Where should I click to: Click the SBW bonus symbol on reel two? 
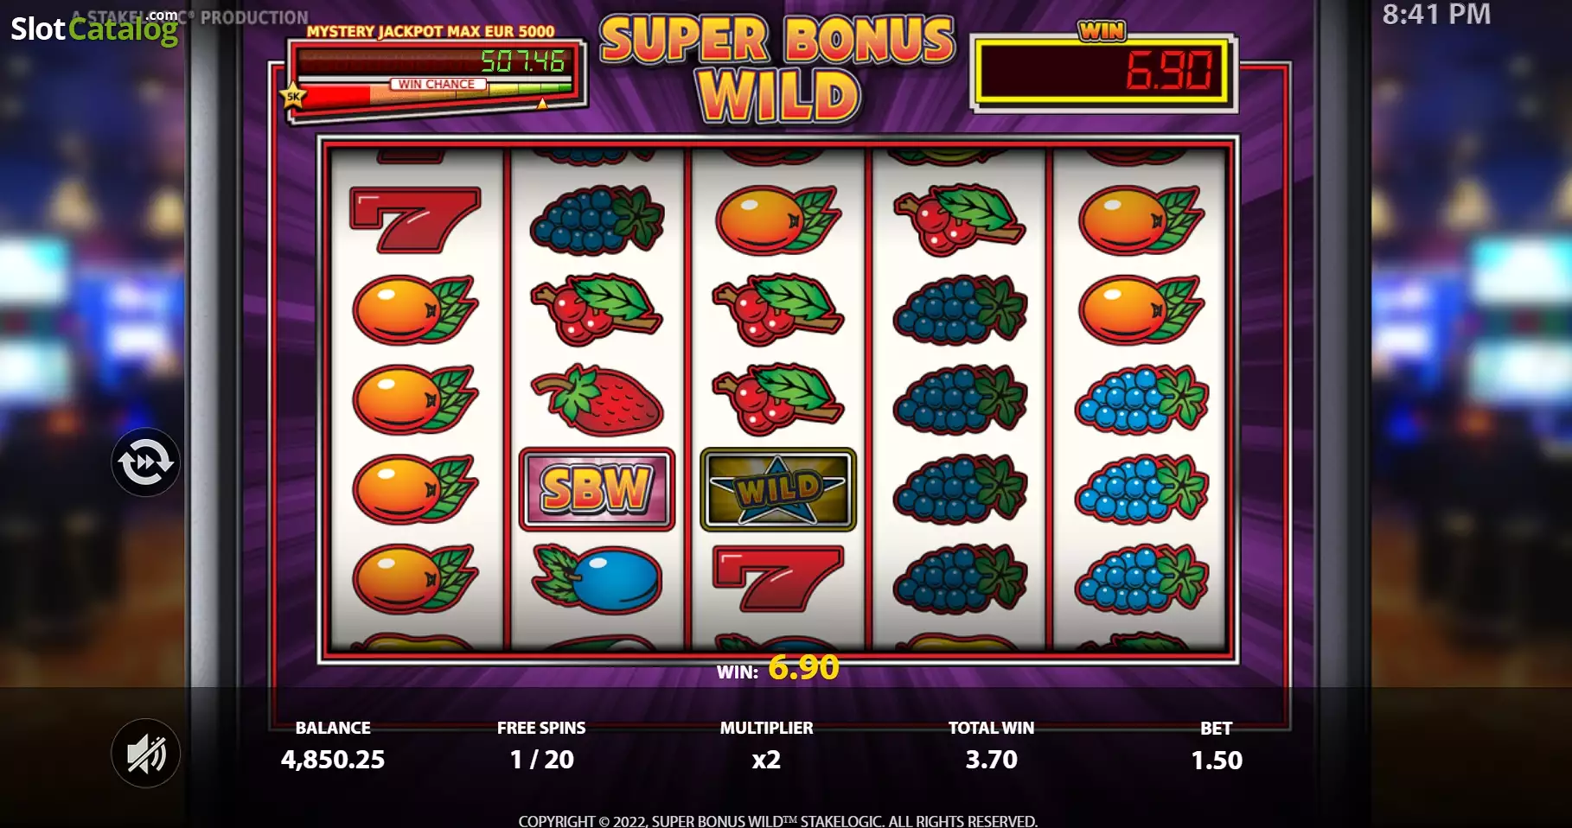tap(597, 489)
